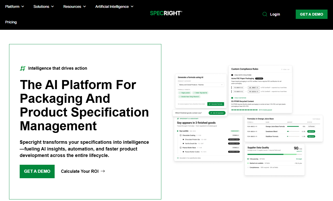Click the Generate Formula button
The image size is (333, 201).
click(216, 104)
